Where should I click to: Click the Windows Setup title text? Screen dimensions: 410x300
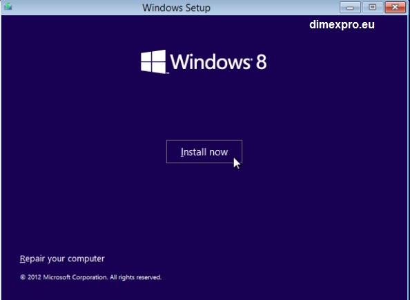coord(176,8)
